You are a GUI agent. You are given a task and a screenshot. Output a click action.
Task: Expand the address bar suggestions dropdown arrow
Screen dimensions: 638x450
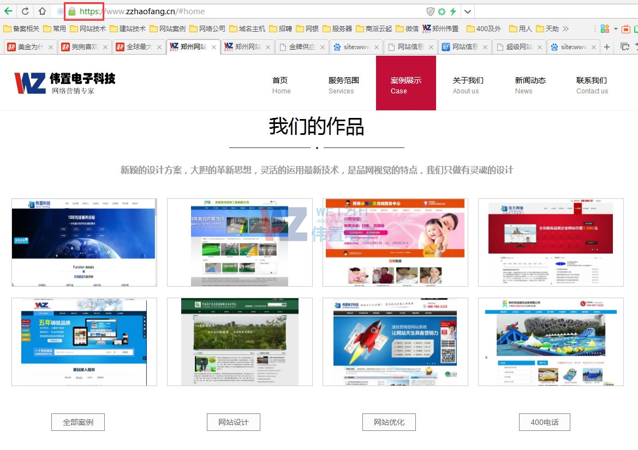(467, 11)
